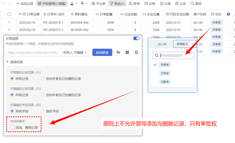235x143 pixels.
Task: Choose the 已审核 option in list
Action: (165, 73)
